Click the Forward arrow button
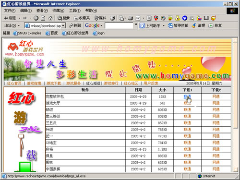The width and height of the screenshot is (240, 180). [25, 18]
